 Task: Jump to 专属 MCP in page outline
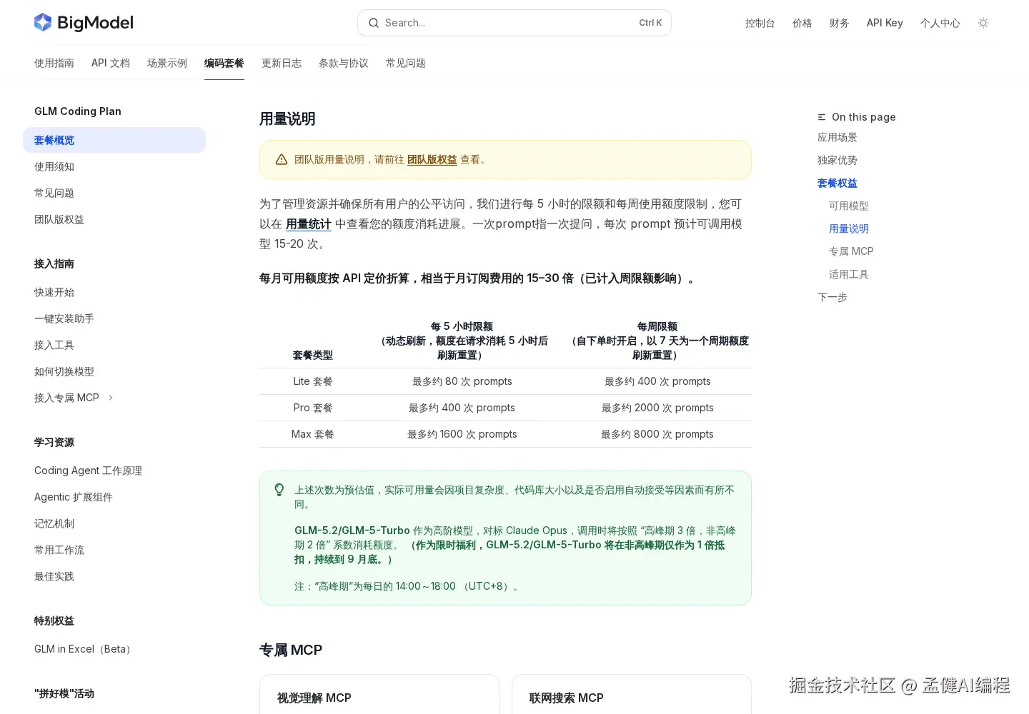tap(851, 251)
